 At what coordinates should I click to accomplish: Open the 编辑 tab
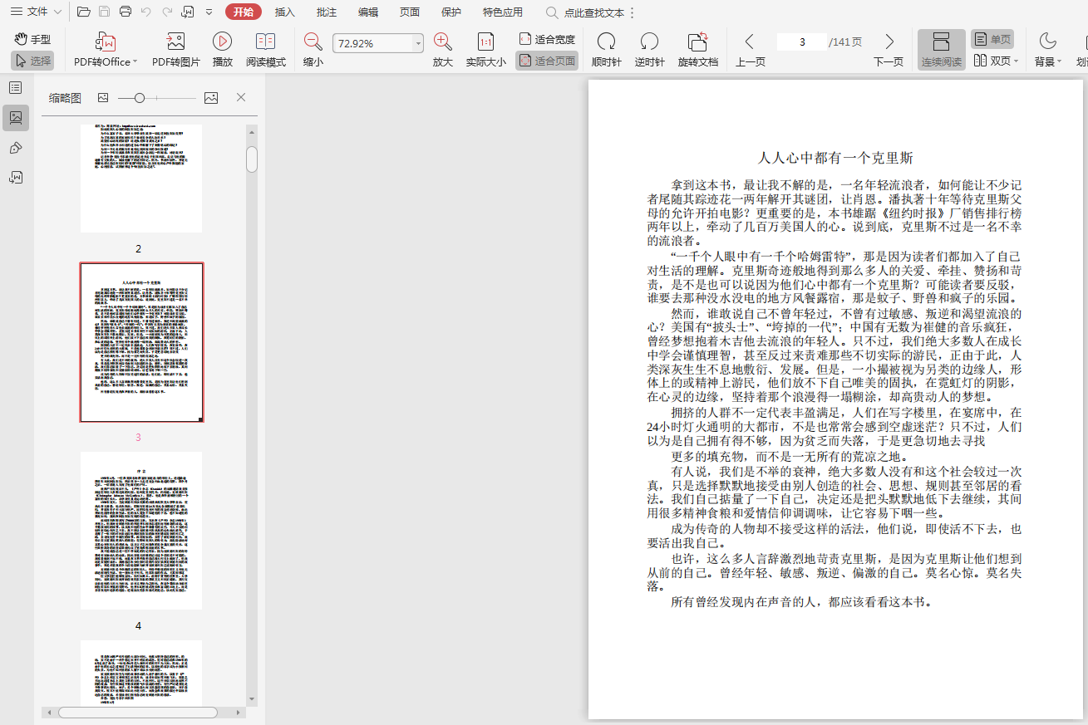coord(368,12)
